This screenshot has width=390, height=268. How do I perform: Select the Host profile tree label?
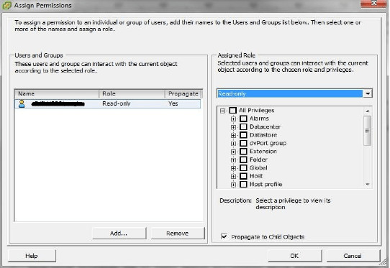click(266, 184)
